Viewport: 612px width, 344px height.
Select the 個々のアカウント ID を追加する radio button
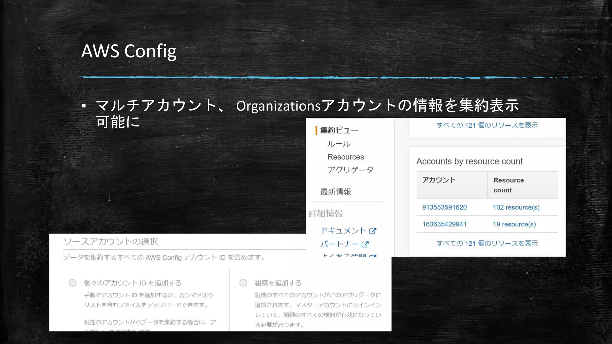coord(73,283)
